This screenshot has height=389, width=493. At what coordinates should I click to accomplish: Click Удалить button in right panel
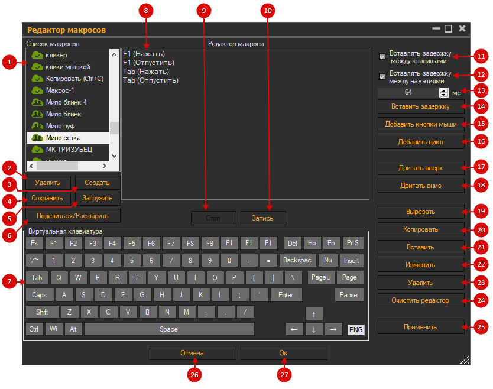coord(421,283)
